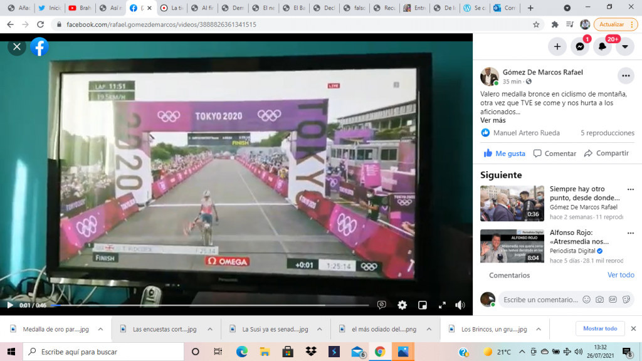Insert an emoji in the comment
This screenshot has height=361, width=642.
(x=586, y=300)
